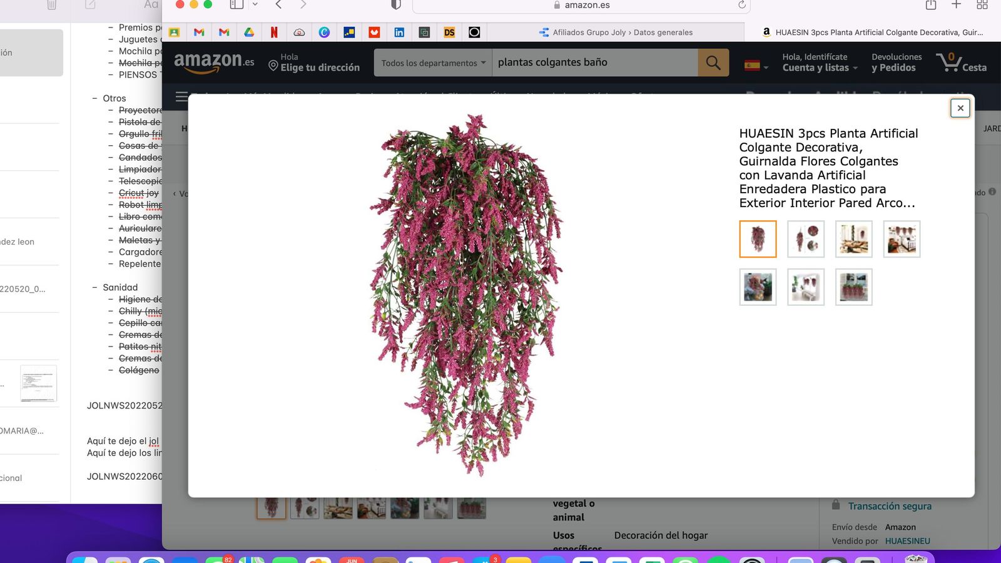Screen dimensions: 1001x563
Task: Open the Pocket bookmark icon
Action: (x=374, y=32)
